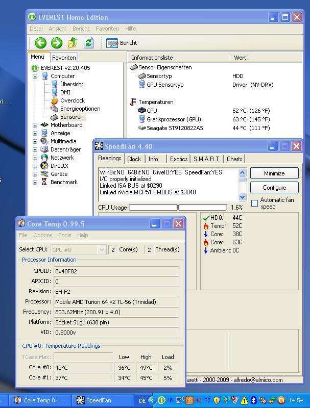Click the green Forward arrow in EVEREST toolbar

click(57, 43)
